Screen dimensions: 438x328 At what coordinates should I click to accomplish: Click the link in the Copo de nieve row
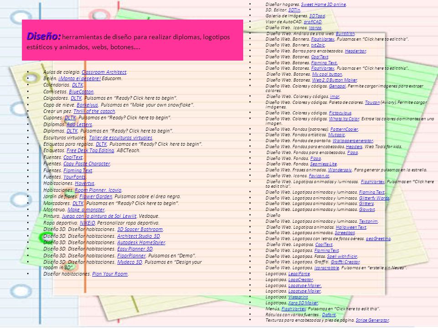(88, 105)
